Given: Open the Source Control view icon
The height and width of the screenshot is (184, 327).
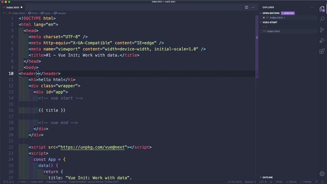Looking at the screenshot, I should tap(322, 30).
